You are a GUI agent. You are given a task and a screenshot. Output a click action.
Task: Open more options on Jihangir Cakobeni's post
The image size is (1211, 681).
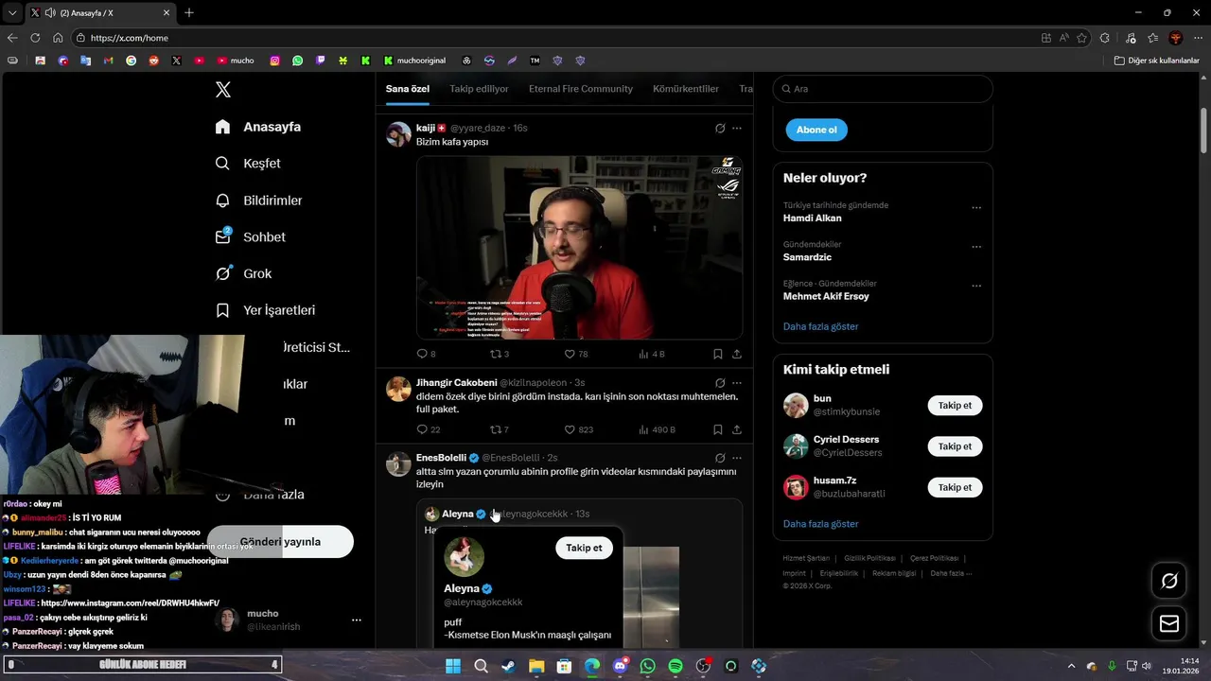(x=737, y=383)
